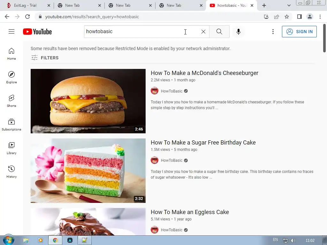The image size is (327, 245).
Task: Click the taskbar clock 11:02
Action: (310, 241)
